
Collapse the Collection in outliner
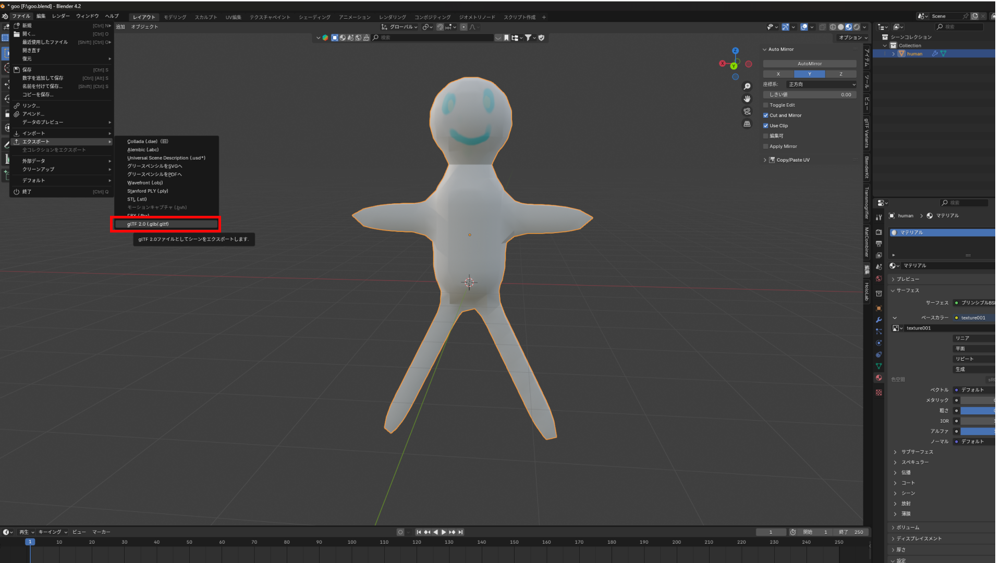point(885,46)
